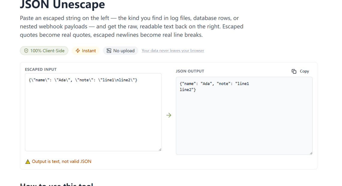Viewport: 342px width, 186px height.
Task: Grab the JSON Output resize handle
Action: pos(311,153)
